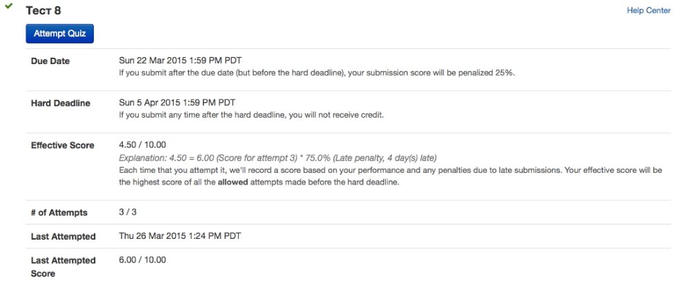Click the Hard Deadline row label
Screen dimensions: 690x283
(x=59, y=103)
